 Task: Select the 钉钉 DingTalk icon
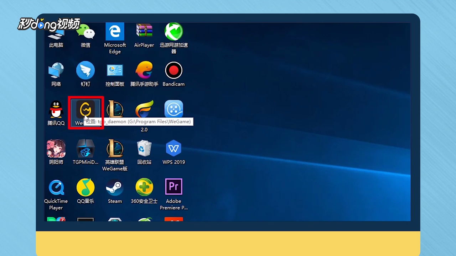(85, 70)
